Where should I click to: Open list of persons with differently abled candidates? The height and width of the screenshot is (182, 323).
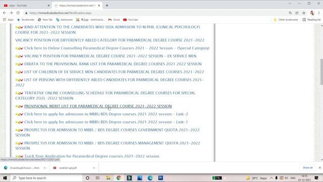(x=110, y=82)
